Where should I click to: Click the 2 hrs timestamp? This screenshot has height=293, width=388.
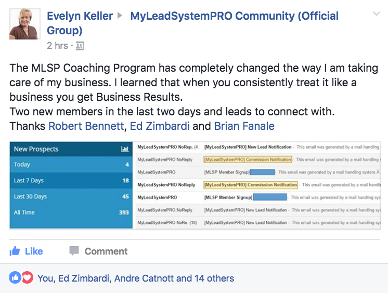point(57,46)
